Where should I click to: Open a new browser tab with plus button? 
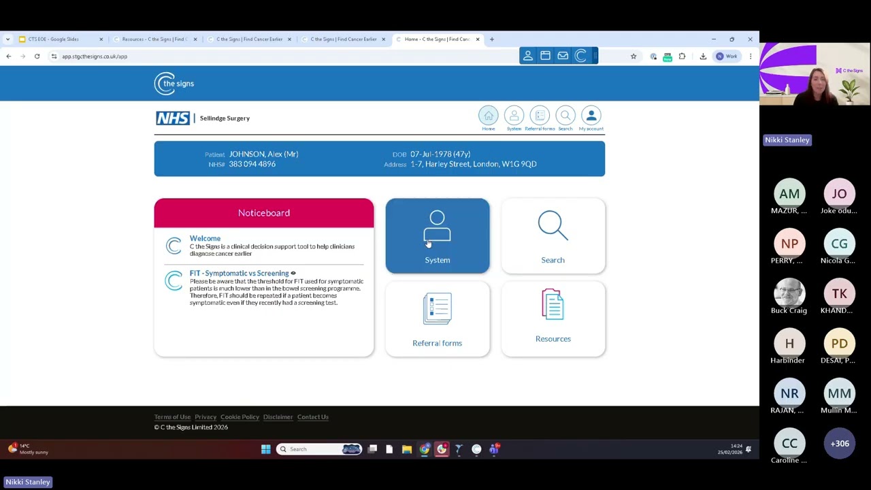tap(492, 39)
